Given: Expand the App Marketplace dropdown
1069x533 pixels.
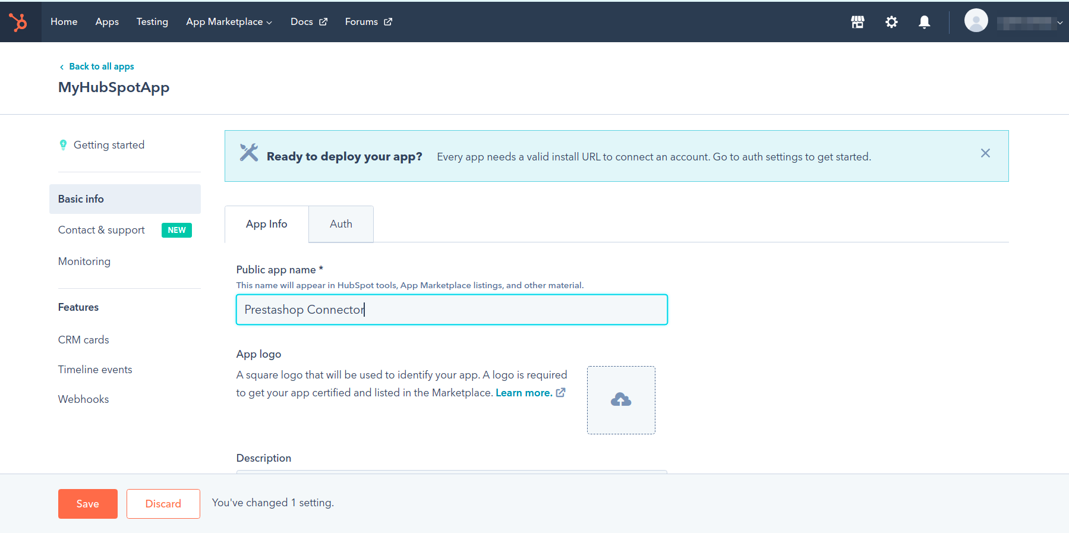Looking at the screenshot, I should click(x=229, y=22).
